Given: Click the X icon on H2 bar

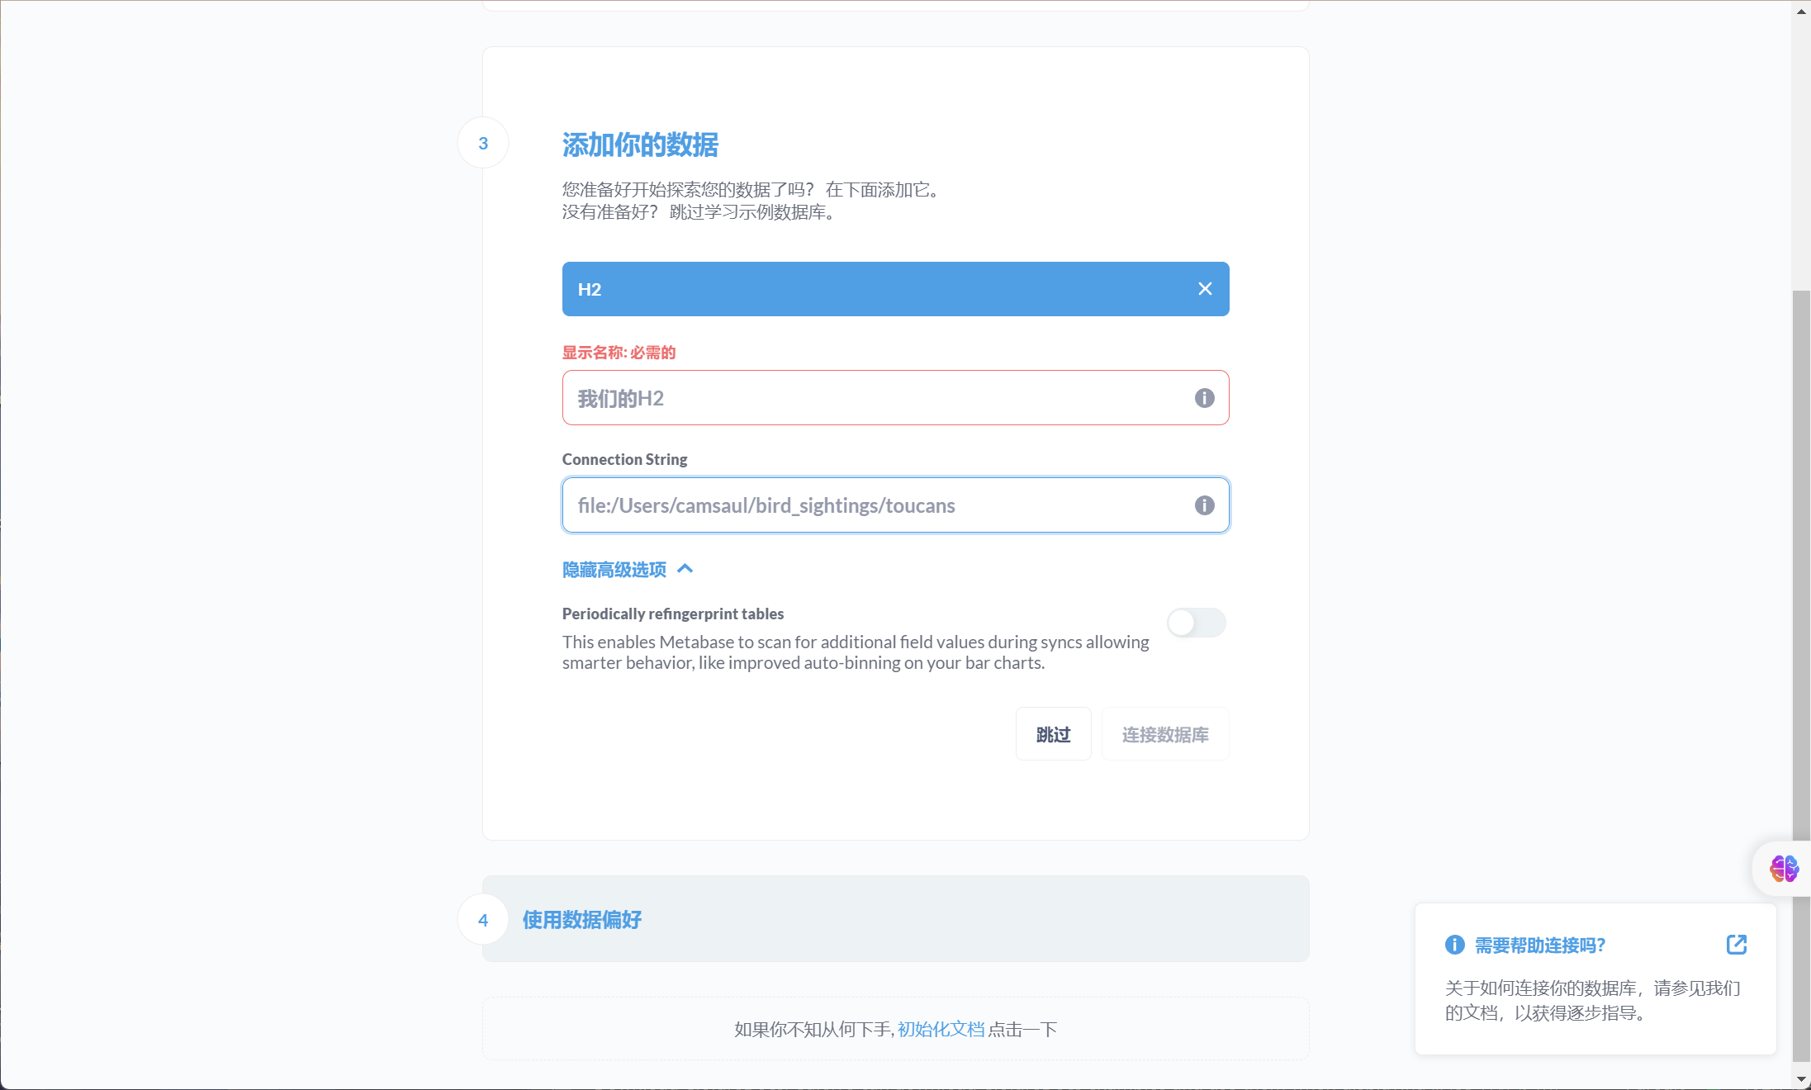Looking at the screenshot, I should 1205,289.
